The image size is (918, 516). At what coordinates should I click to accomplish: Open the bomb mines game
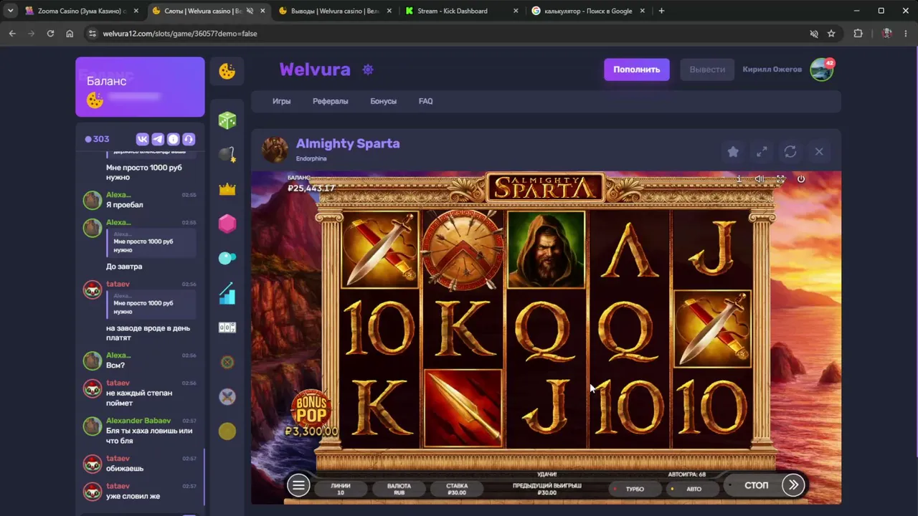(x=227, y=154)
